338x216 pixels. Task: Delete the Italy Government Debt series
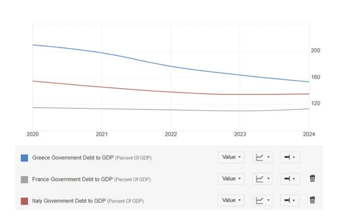click(312, 200)
